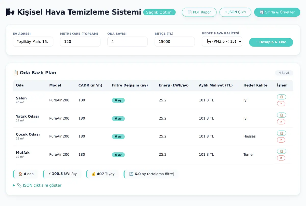Click the 4 oda summary chip
Viewport: 306px width, 206px height.
pos(26,174)
